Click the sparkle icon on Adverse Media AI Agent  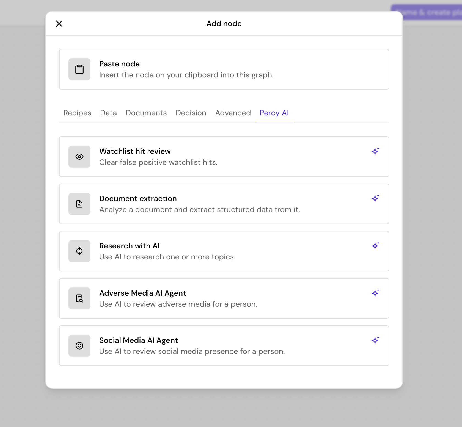coord(375,293)
